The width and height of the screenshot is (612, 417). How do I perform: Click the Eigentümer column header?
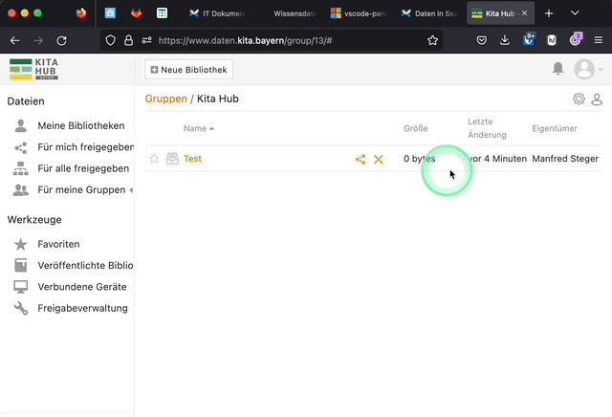[x=555, y=128]
